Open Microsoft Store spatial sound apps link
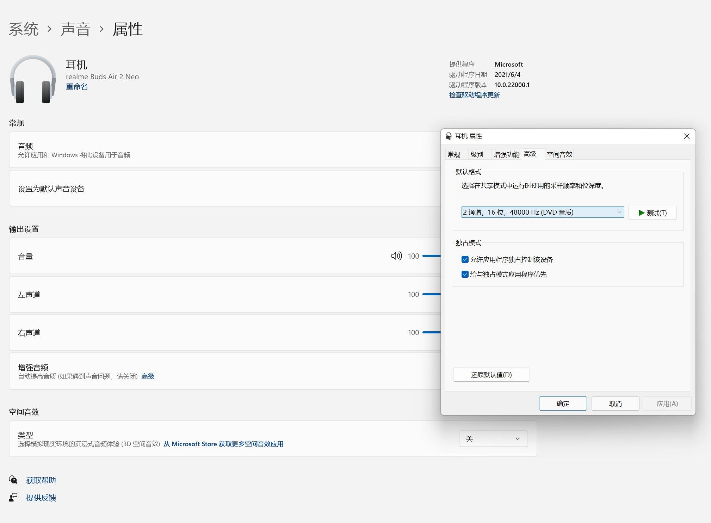711x523 pixels. (223, 444)
